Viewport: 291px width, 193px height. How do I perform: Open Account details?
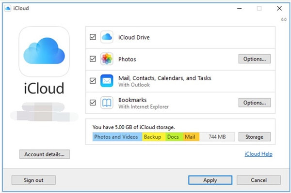(45, 154)
